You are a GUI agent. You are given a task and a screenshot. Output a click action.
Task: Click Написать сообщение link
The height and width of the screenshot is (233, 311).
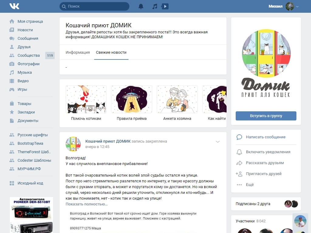point(265,137)
